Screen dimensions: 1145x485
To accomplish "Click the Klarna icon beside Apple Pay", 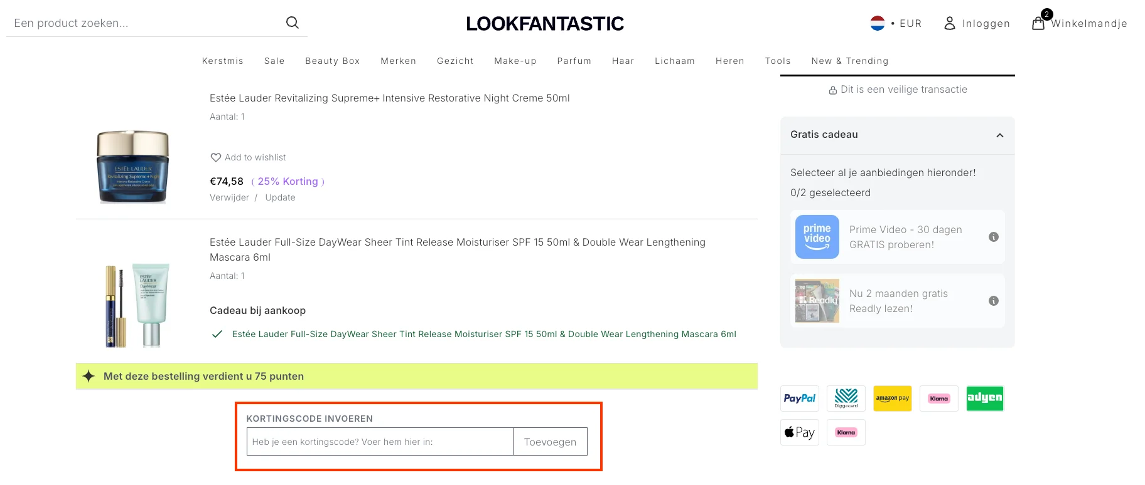I will [846, 432].
